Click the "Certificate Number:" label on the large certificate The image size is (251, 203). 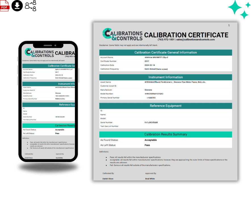point(108,61)
